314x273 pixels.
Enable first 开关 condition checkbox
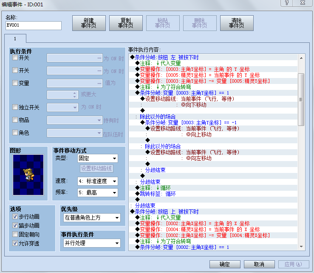point(15,58)
